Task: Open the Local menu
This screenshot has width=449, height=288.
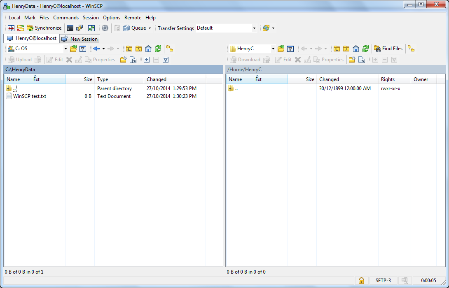Action: 14,18
